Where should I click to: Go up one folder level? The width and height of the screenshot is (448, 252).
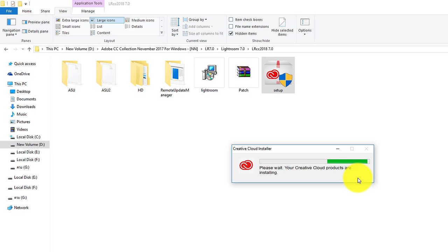pyautogui.click(x=29, y=49)
